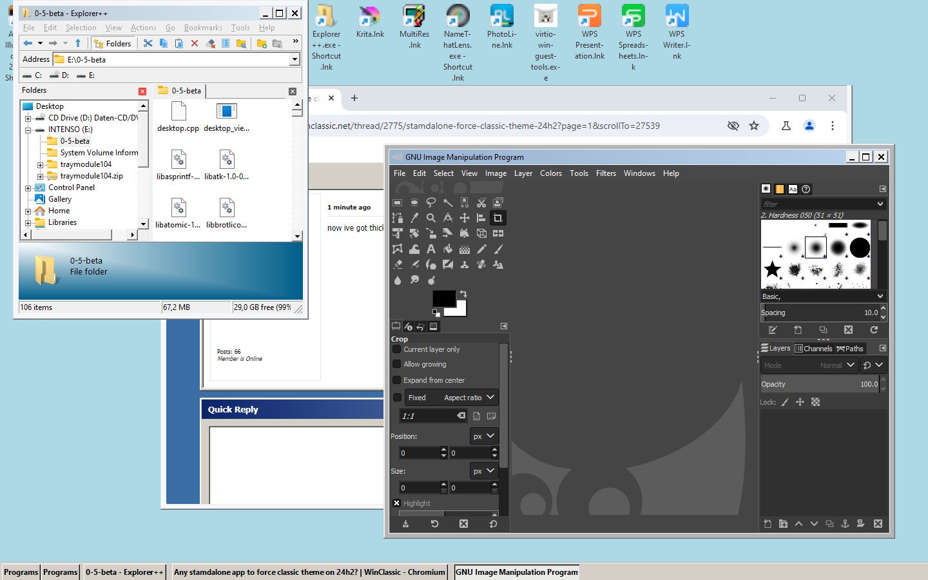Open the GIMP Filters menu

coord(606,173)
